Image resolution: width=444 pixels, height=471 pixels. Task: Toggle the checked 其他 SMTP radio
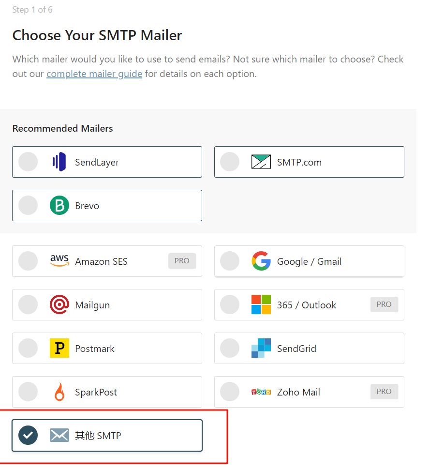28,436
